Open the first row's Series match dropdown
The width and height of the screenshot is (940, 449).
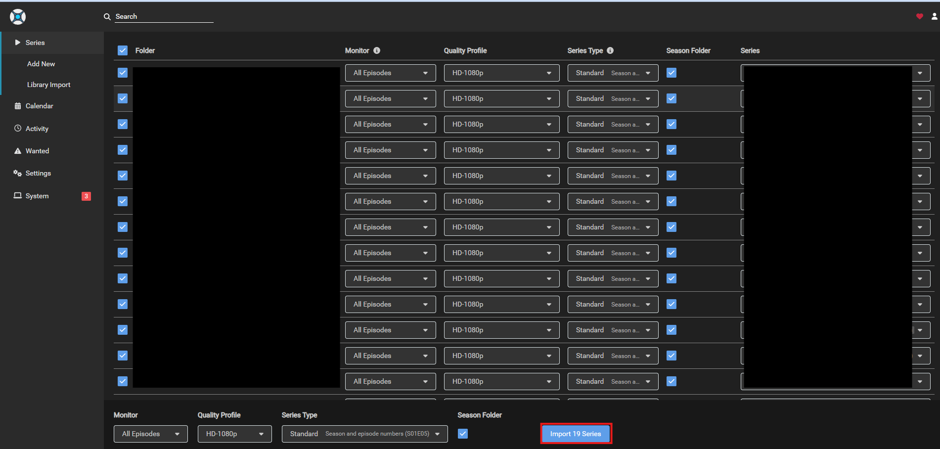click(x=836, y=73)
